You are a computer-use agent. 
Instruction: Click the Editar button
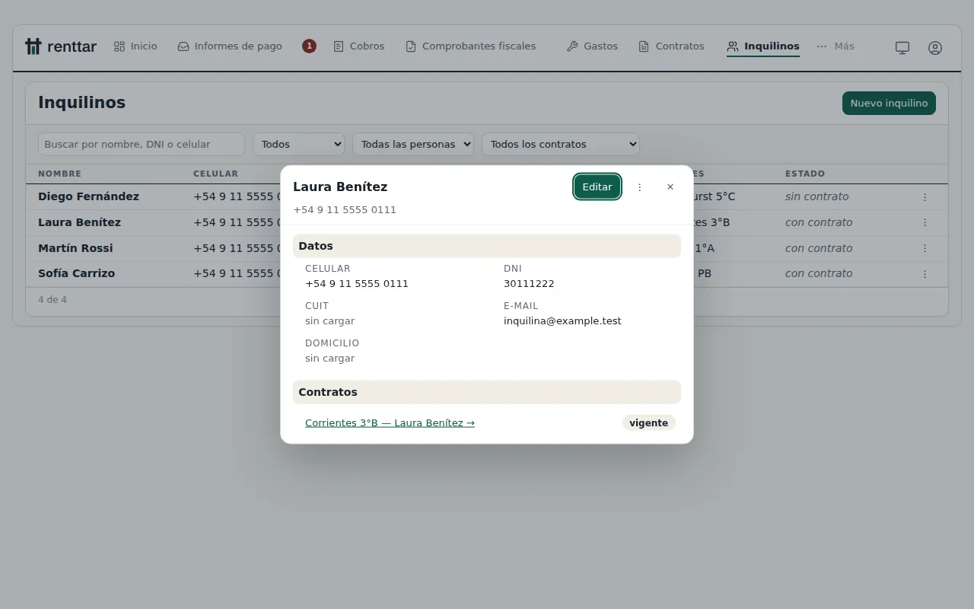(597, 187)
